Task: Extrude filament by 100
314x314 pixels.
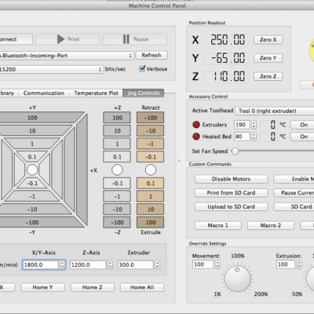Action: pos(151,222)
